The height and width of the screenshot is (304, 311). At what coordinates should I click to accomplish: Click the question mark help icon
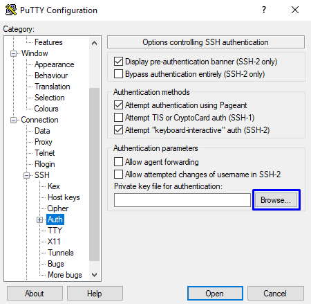pyautogui.click(x=264, y=10)
